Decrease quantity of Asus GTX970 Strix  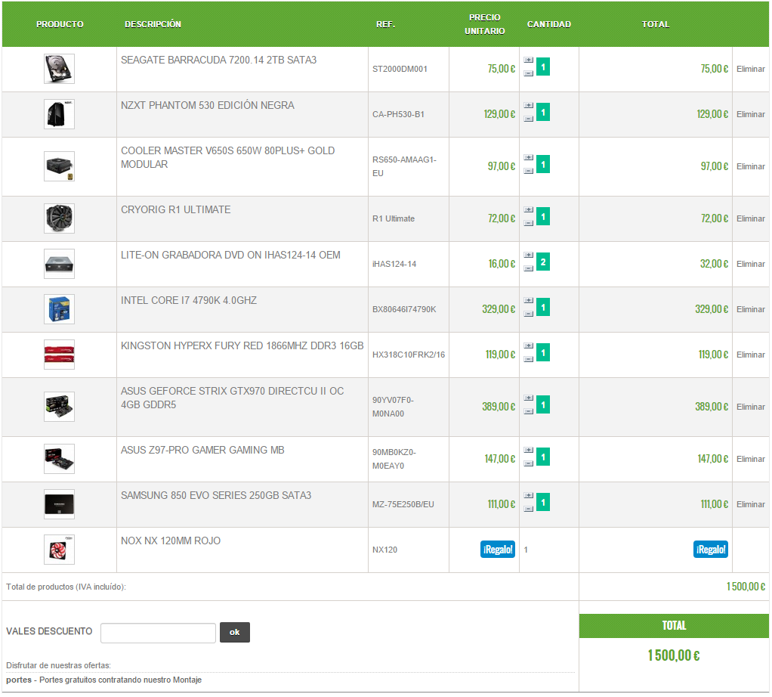click(x=528, y=411)
